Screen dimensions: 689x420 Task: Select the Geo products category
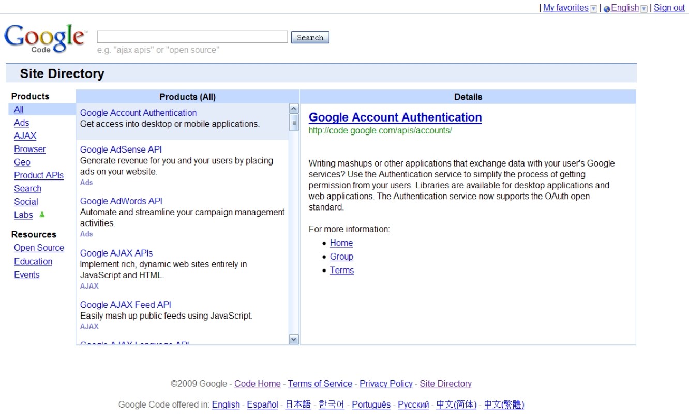pos(22,162)
